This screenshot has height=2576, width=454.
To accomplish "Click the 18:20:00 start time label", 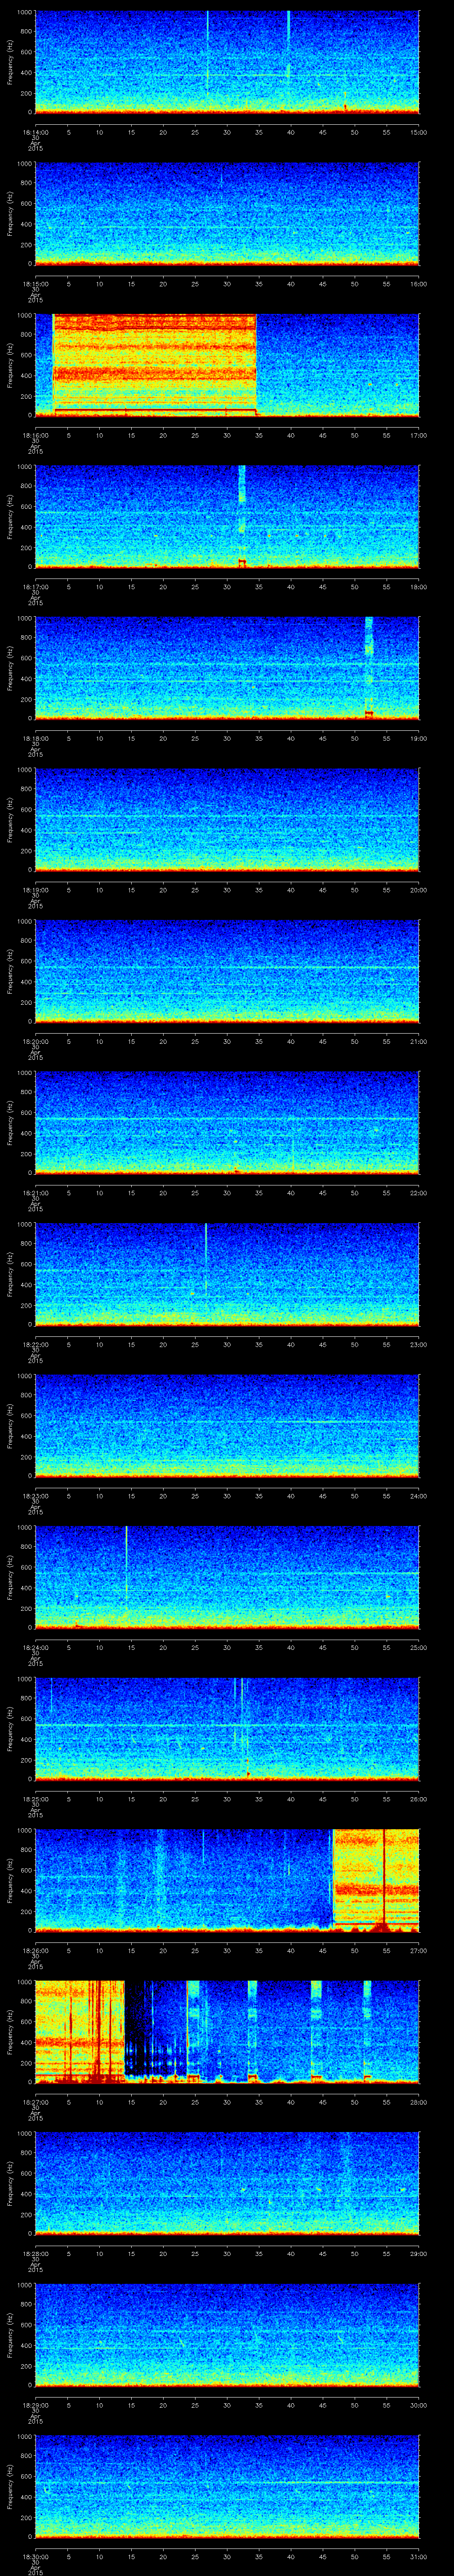I will [35, 1041].
